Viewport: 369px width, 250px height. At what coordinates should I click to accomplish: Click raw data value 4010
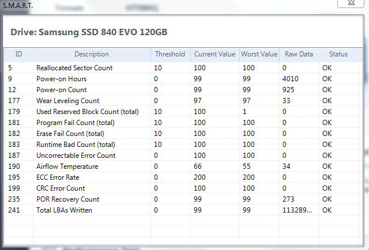[x=290, y=79]
